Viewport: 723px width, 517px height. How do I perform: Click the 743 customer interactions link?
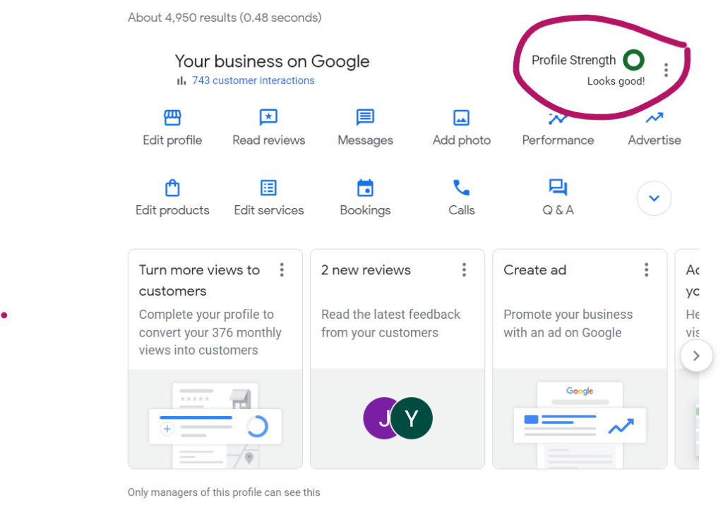click(x=253, y=80)
